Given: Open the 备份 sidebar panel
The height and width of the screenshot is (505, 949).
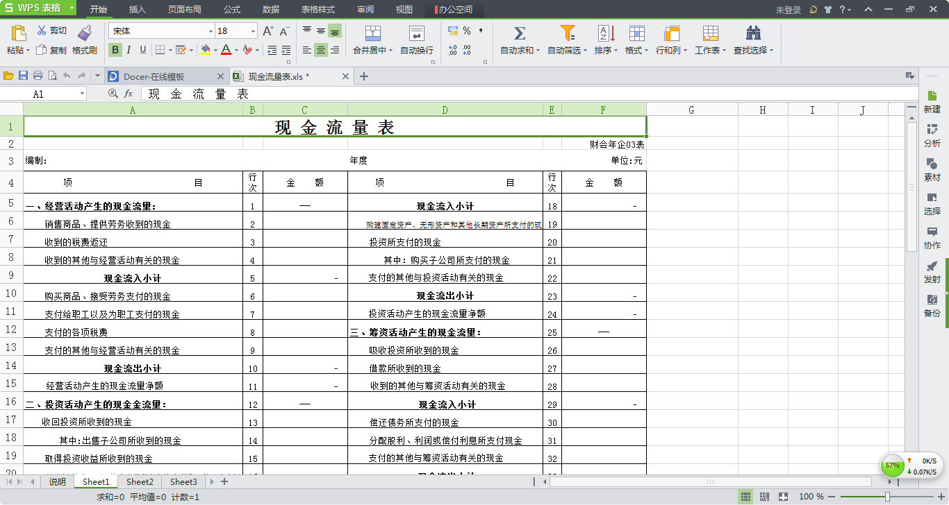Looking at the screenshot, I should tap(932, 305).
